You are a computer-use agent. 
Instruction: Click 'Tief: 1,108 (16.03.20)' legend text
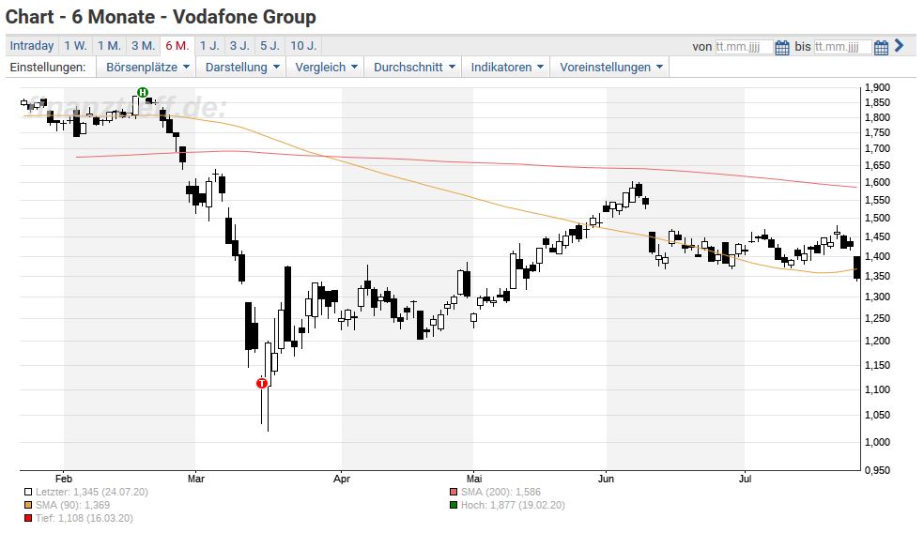click(85, 518)
